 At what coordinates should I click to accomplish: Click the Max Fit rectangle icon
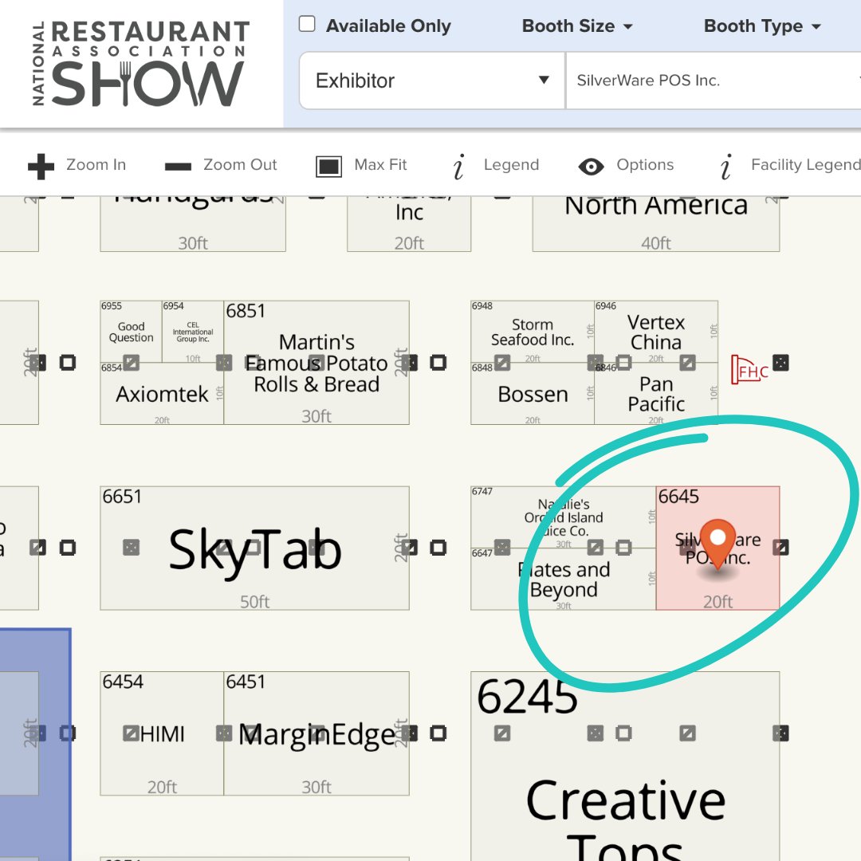tap(328, 167)
